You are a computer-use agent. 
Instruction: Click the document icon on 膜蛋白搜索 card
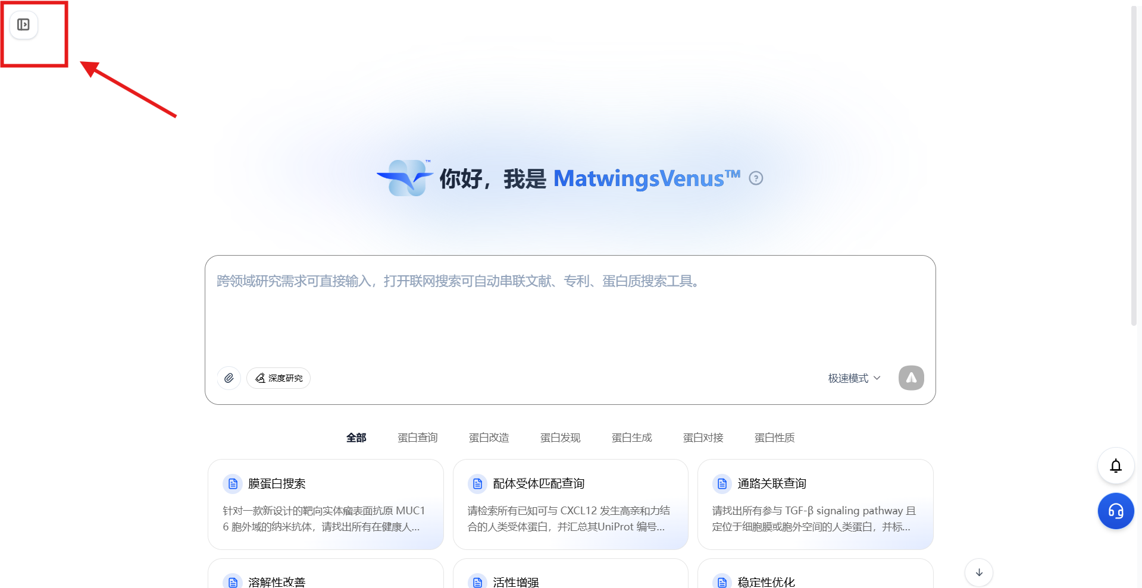pyautogui.click(x=233, y=484)
